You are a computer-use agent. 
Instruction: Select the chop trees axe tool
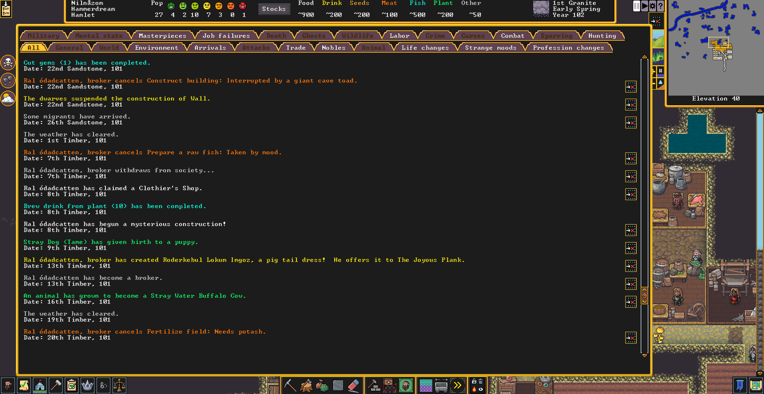306,385
